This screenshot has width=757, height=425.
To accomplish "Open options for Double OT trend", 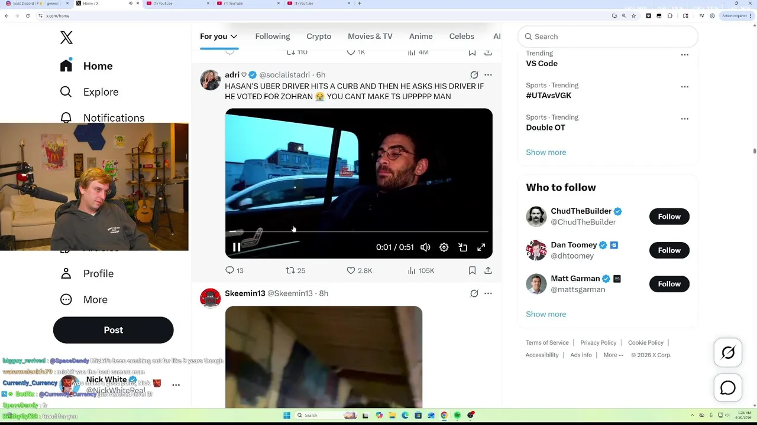I will pos(684,119).
